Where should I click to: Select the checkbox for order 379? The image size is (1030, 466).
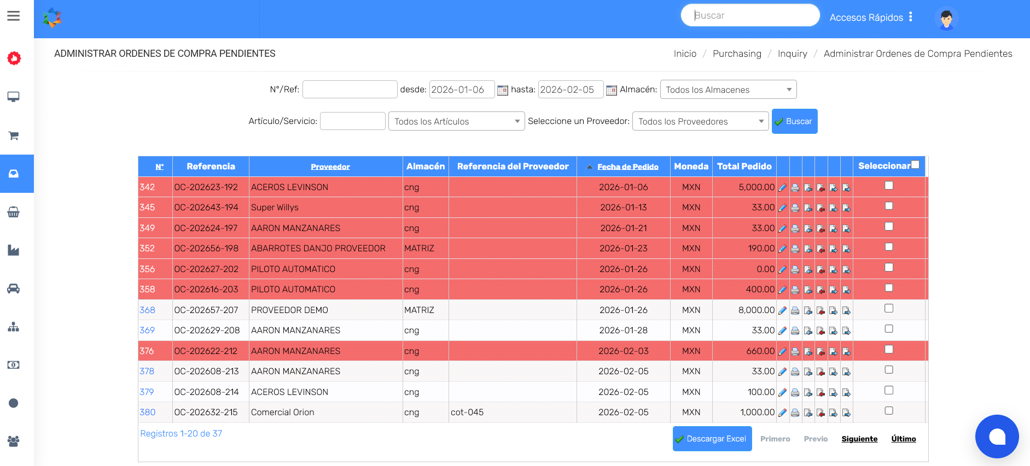click(889, 391)
